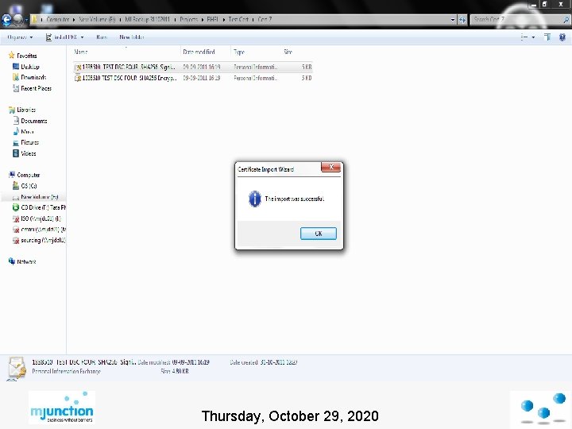The width and height of the screenshot is (572, 429).
Task: Open Pictures library
Action: tap(29, 142)
